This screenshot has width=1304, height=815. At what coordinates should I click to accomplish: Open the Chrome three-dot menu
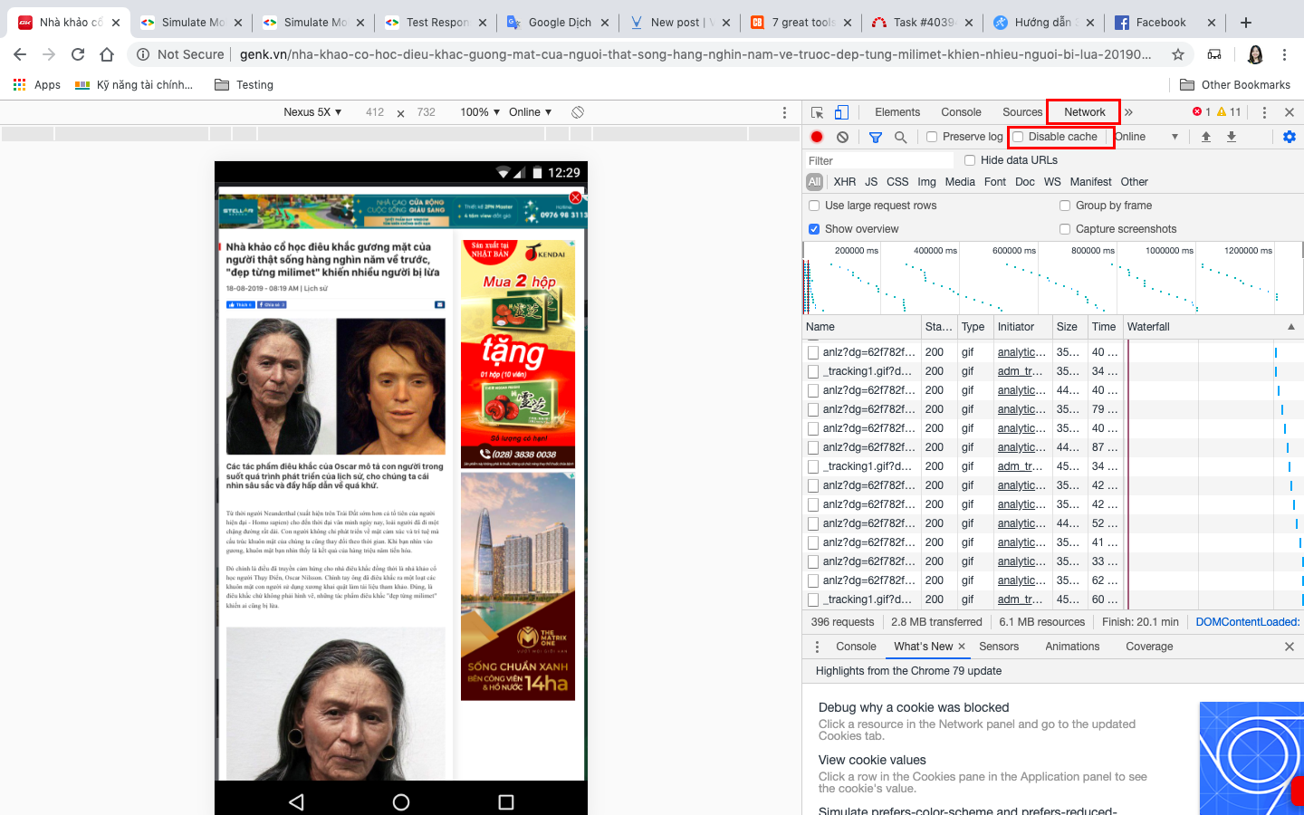click(x=1284, y=54)
